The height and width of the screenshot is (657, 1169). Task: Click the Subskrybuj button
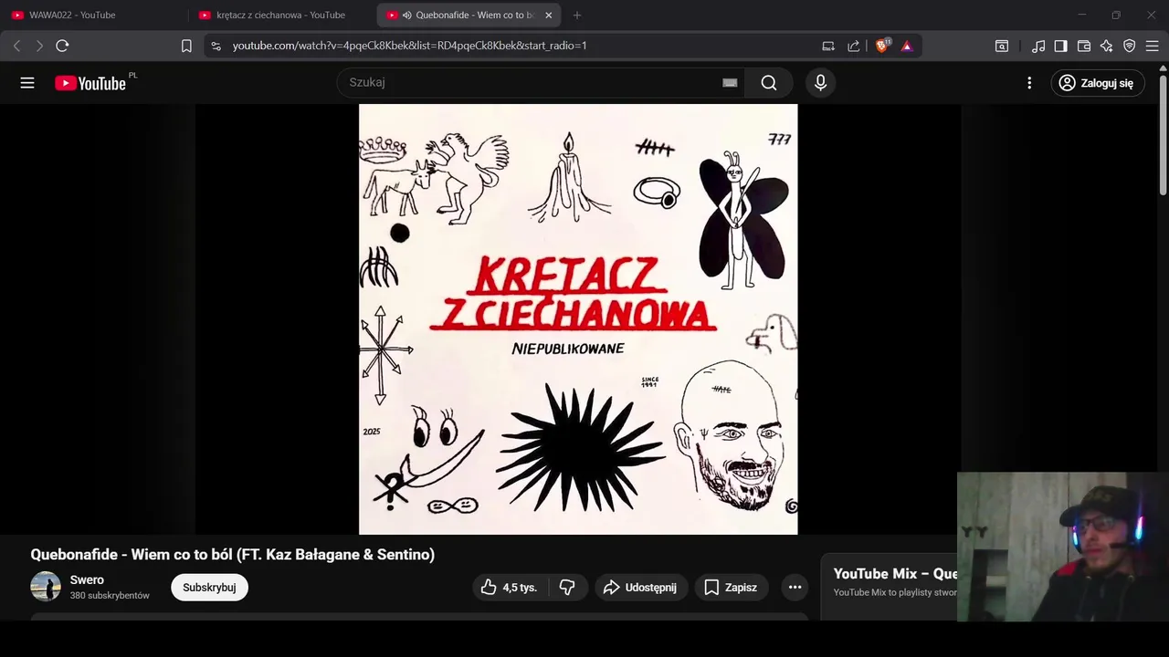pyautogui.click(x=209, y=588)
